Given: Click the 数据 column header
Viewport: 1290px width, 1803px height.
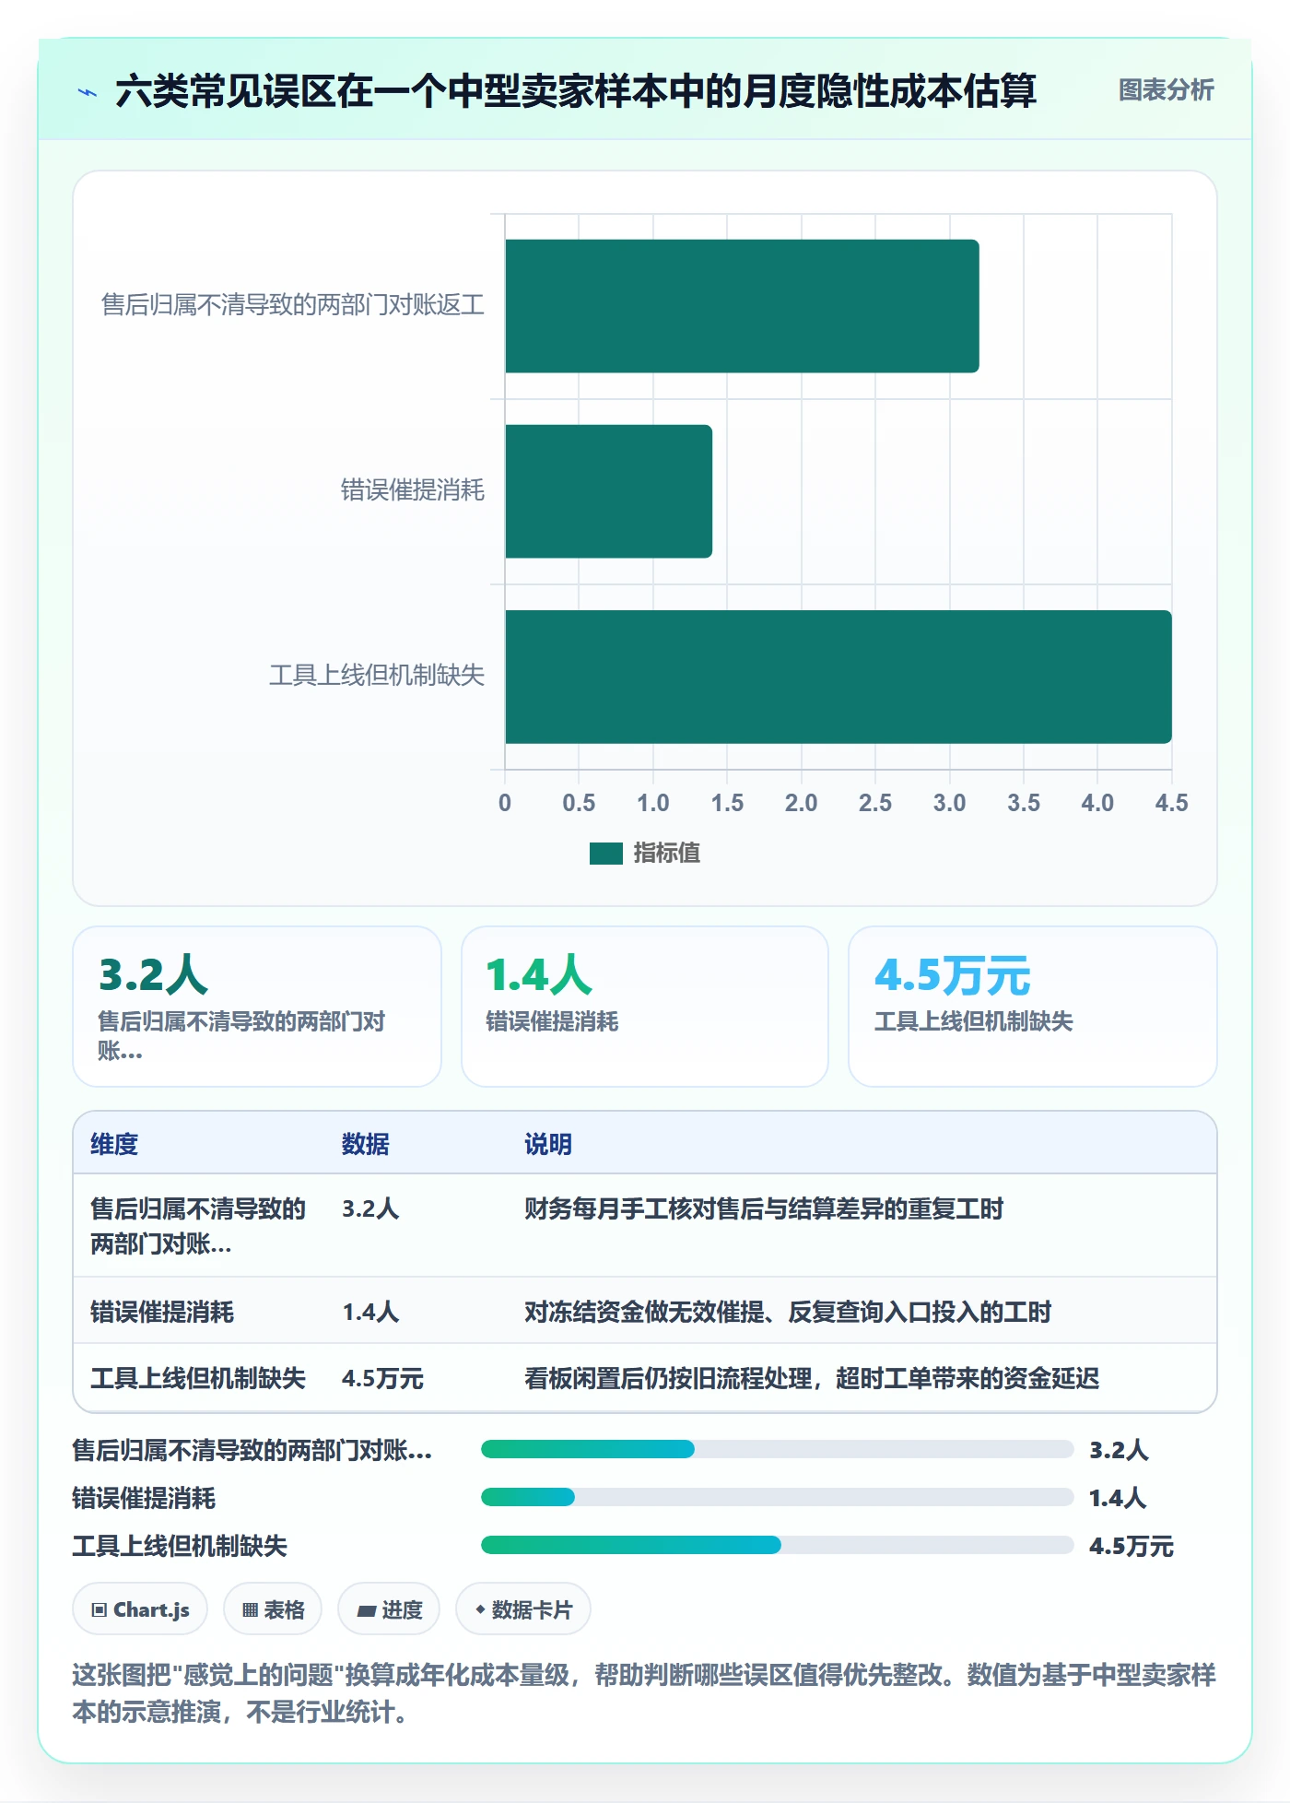Looking at the screenshot, I should 365,1144.
